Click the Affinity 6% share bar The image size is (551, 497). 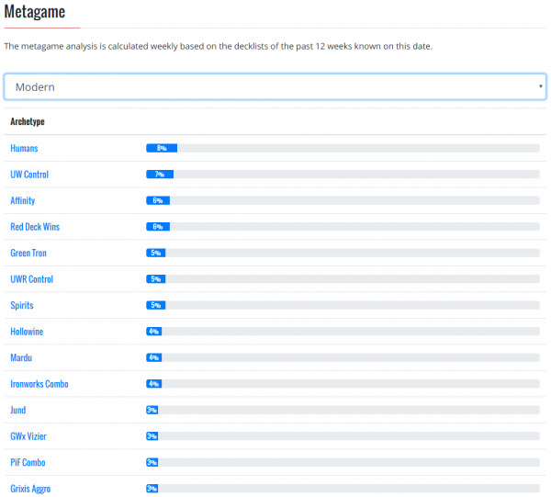[343, 200]
